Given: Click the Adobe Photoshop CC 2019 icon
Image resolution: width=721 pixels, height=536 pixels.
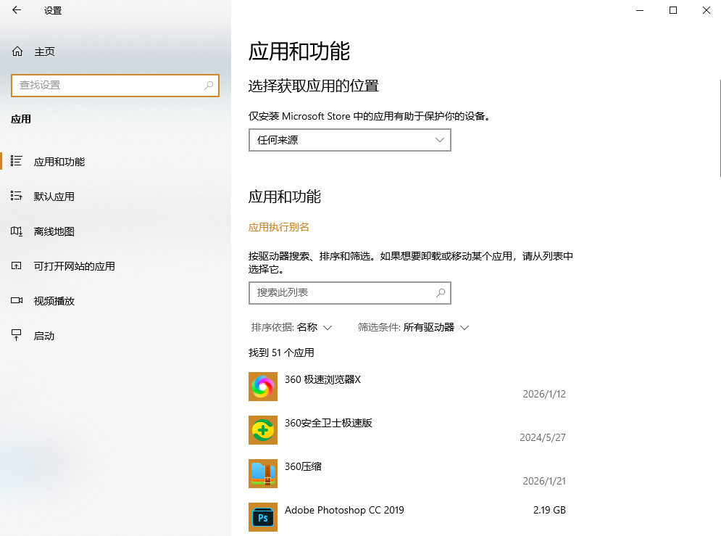Looking at the screenshot, I should pos(262,517).
